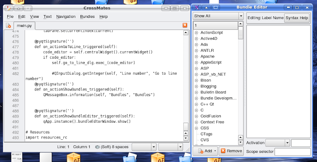Viewport: 317px width, 162px height.
Task: Select the CVS item in bundle list
Action: pyautogui.click(x=204, y=140)
